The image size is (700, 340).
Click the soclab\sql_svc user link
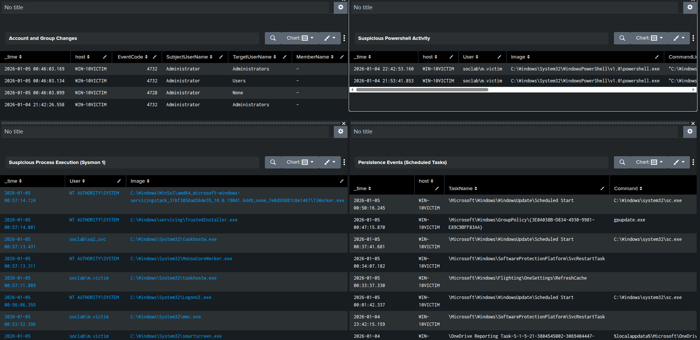tap(88, 239)
